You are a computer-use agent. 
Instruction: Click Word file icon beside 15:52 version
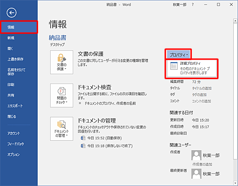(83, 138)
